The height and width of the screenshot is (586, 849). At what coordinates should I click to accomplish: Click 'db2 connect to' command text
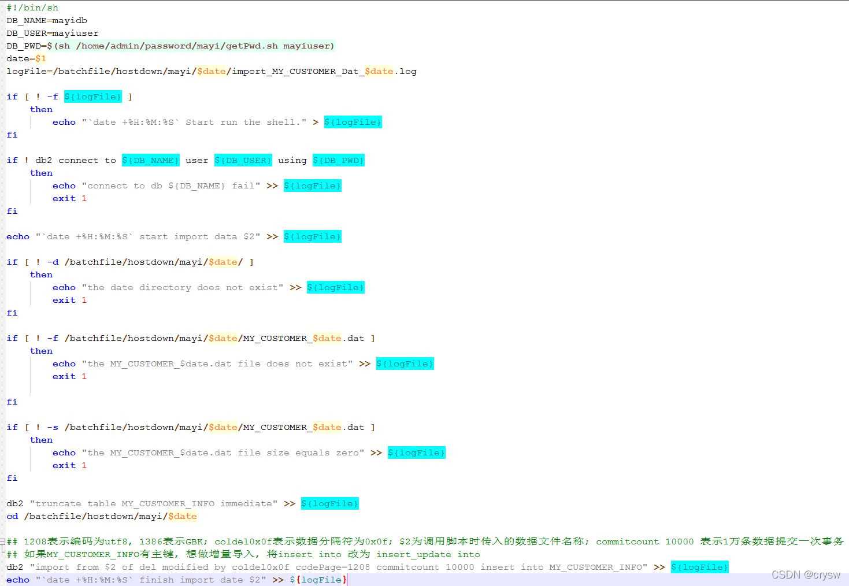click(x=76, y=160)
